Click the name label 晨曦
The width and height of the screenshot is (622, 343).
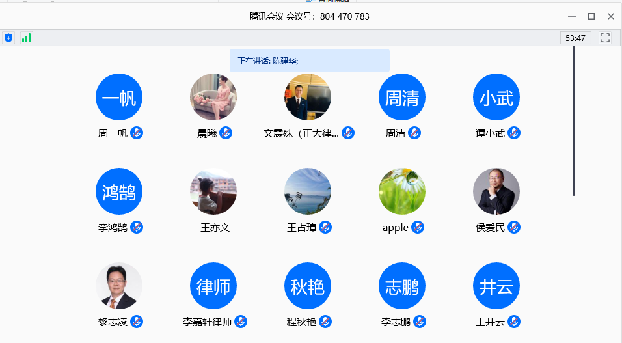[207, 133]
